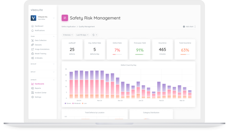Open Notifications in sidebar

point(40,30)
